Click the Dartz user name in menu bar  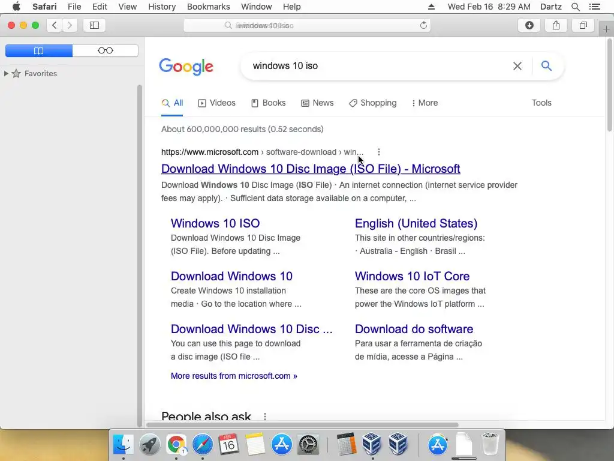[x=551, y=7]
